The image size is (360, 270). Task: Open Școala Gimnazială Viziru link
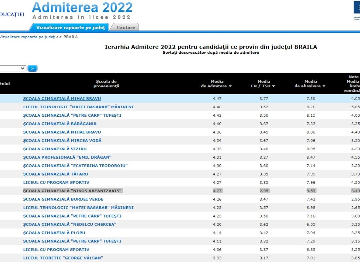point(55,149)
